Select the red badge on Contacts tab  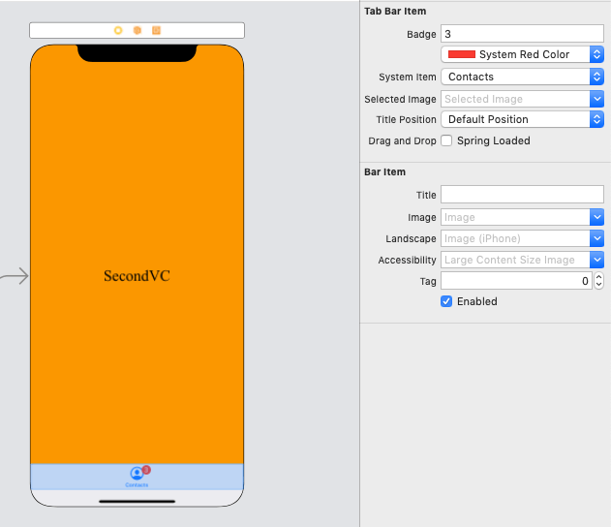[x=146, y=470]
